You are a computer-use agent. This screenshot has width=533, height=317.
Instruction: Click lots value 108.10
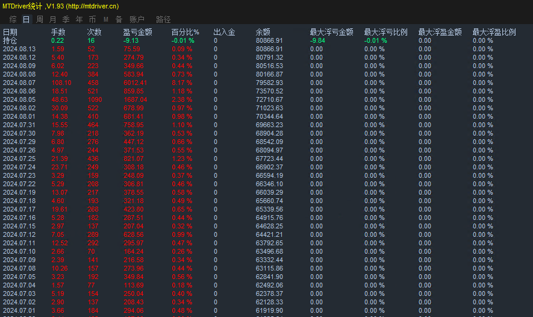coord(61,83)
